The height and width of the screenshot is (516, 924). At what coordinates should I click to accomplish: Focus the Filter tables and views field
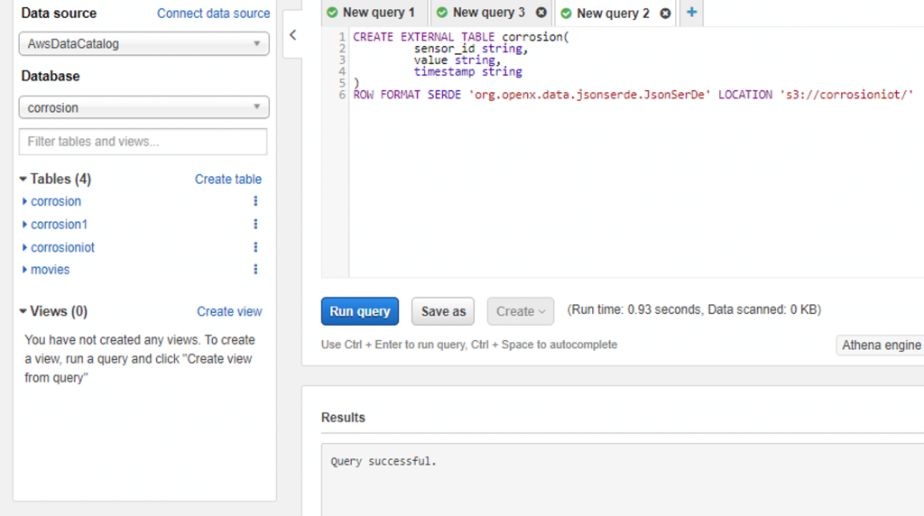pos(143,142)
